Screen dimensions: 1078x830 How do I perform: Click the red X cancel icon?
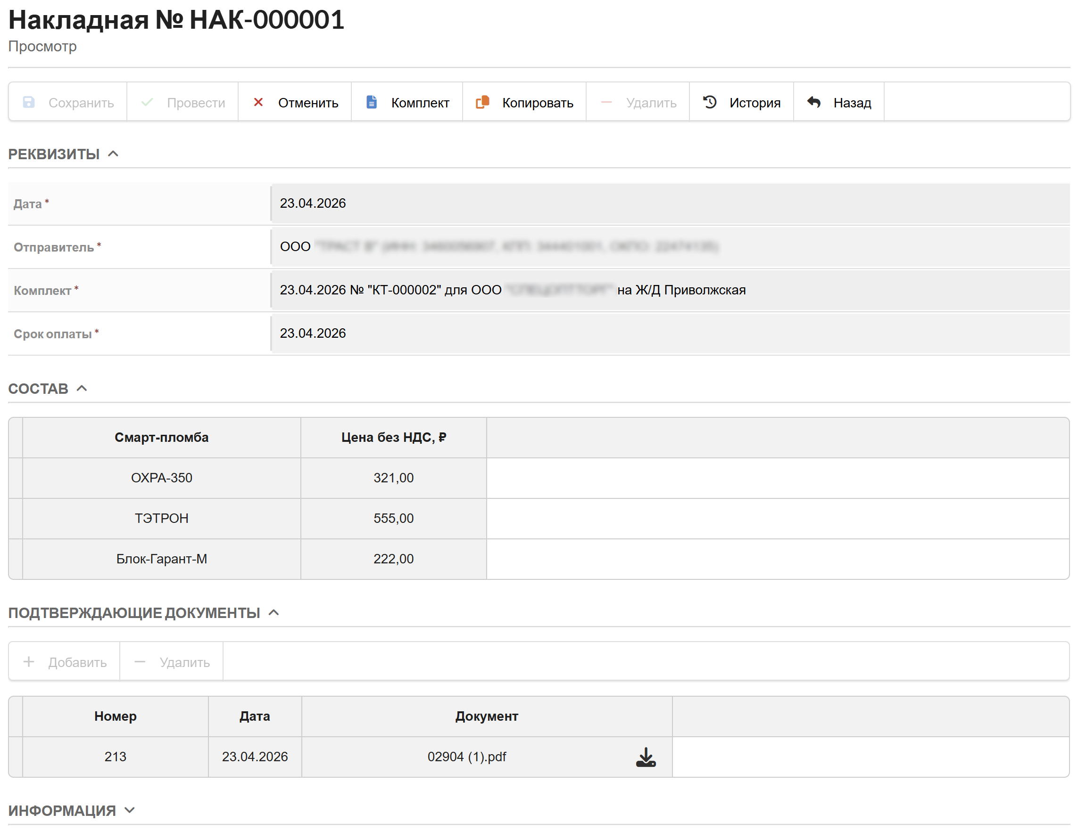pos(258,102)
